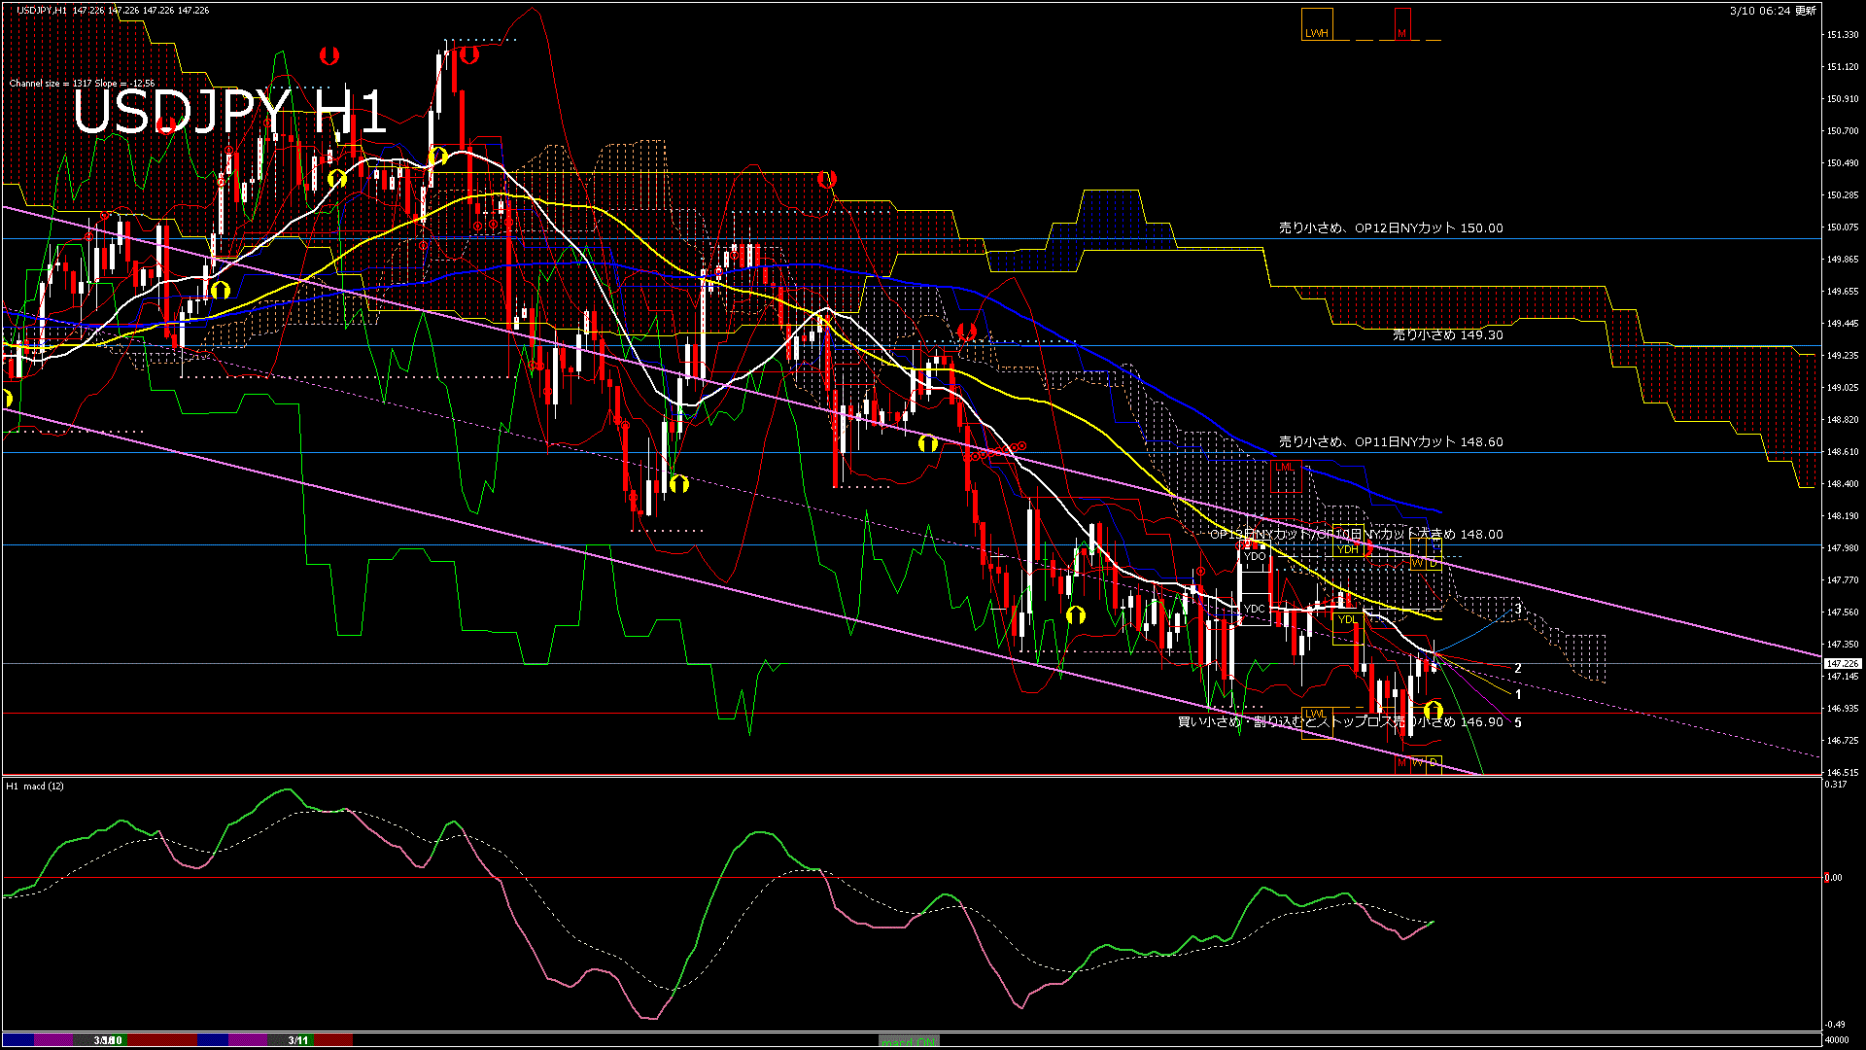This screenshot has width=1866, height=1050.
Task: Select the white YDC yesterday-close marker
Action: [x=1255, y=609]
